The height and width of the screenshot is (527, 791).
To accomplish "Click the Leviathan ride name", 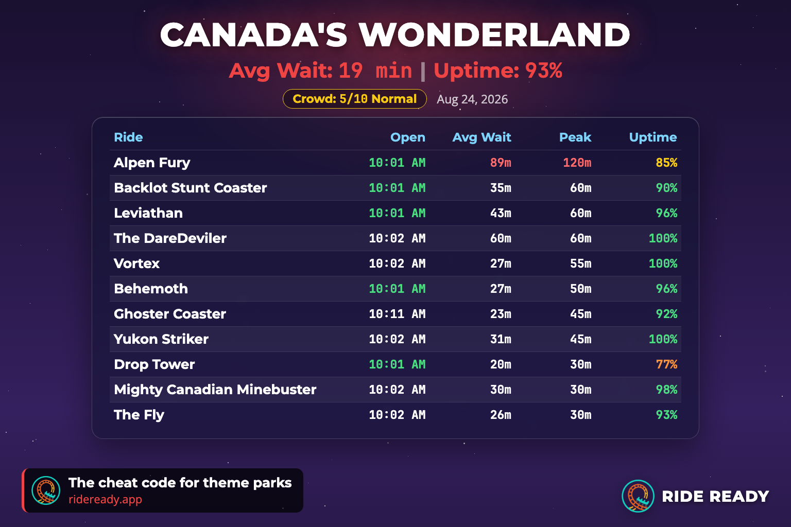I will coord(148,213).
